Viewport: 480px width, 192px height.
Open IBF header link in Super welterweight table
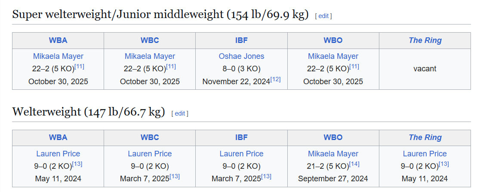point(241,40)
